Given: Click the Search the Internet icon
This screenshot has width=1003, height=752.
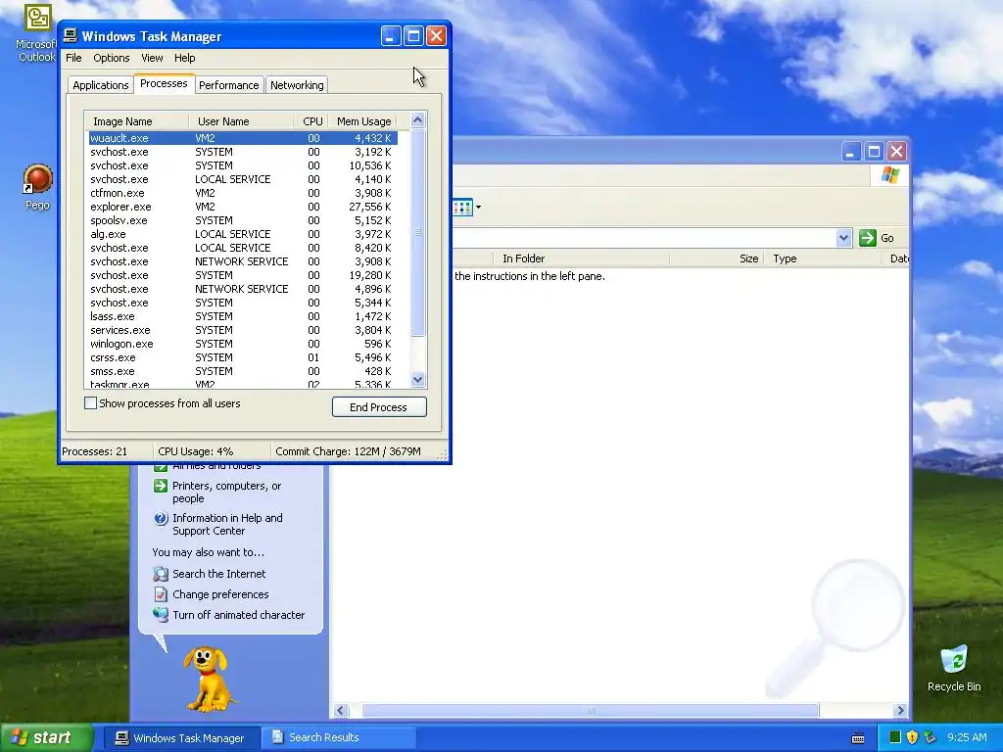Looking at the screenshot, I should point(161,574).
